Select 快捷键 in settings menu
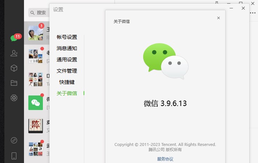 pyautogui.click(x=67, y=82)
